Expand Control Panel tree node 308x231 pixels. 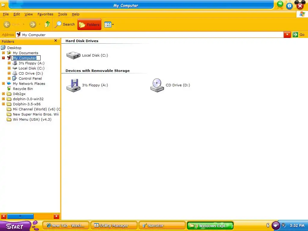[9, 79]
